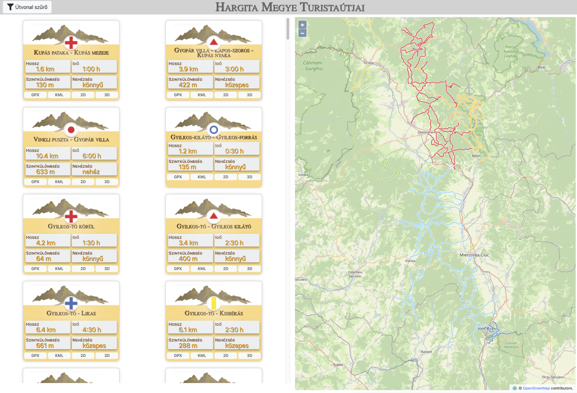Click red cross marker on Gyilkos-tó körül card
The image size is (577, 393).
click(71, 216)
